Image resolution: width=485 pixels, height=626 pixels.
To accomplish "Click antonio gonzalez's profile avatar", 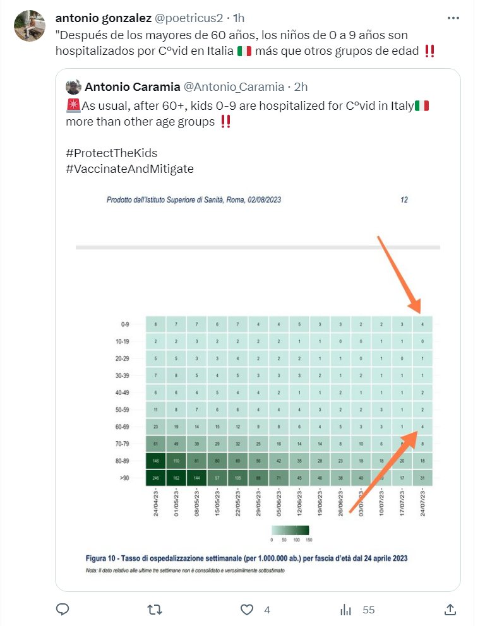I will tap(29, 26).
